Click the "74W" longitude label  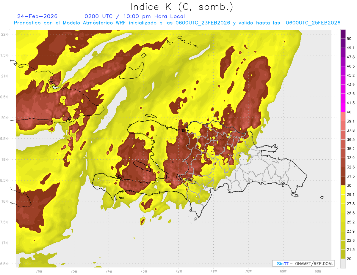click(x=109, y=271)
